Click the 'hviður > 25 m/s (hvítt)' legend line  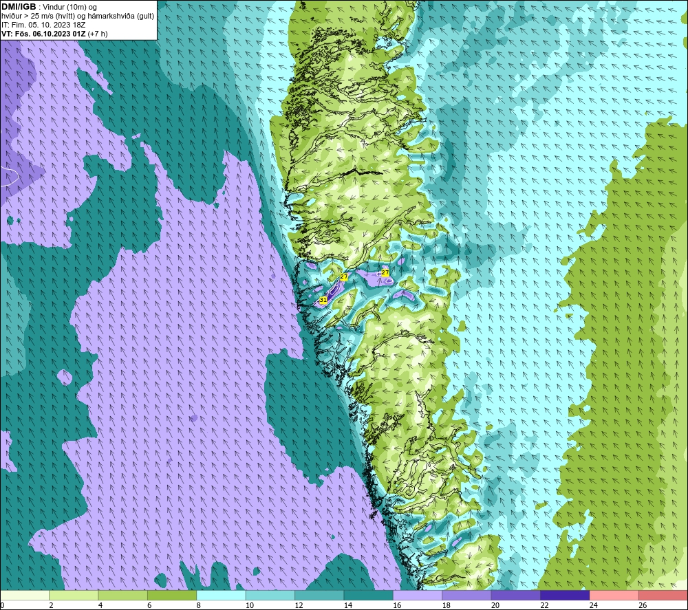click(39, 16)
